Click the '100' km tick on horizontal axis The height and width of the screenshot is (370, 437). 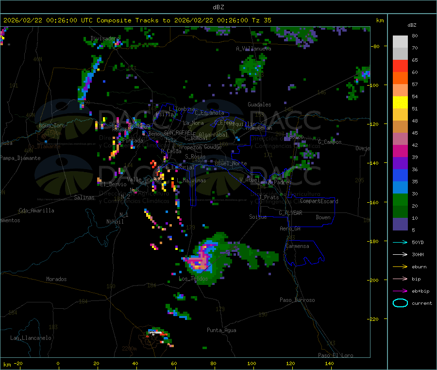point(252,363)
